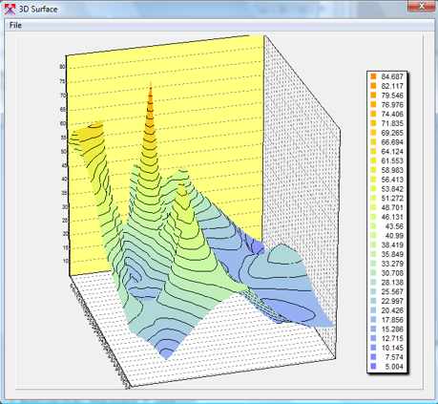Close the 3D Surface window
Screen dimensions: 438x404
(421, 6)
